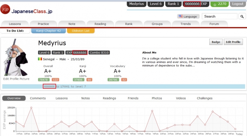This screenshot has width=247, height=136.
Task: Click the level progress bar
Action: [124, 87]
